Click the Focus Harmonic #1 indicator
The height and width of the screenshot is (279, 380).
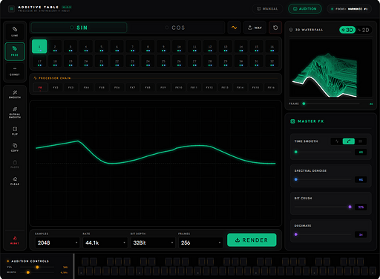click(349, 9)
